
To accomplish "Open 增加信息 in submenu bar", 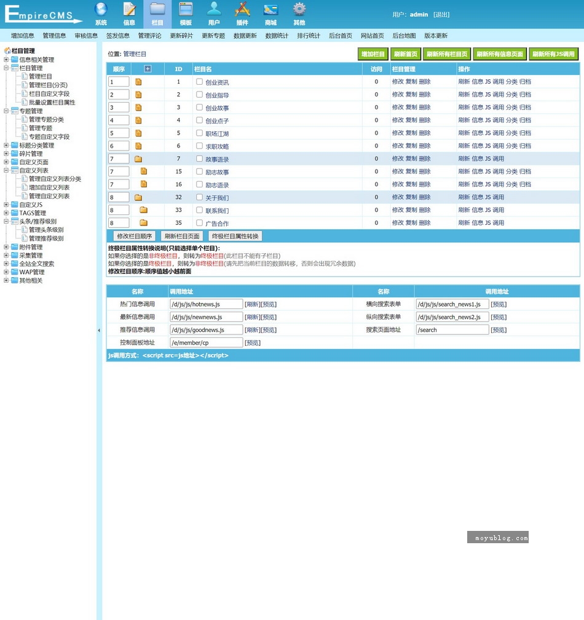I will pyautogui.click(x=23, y=36).
